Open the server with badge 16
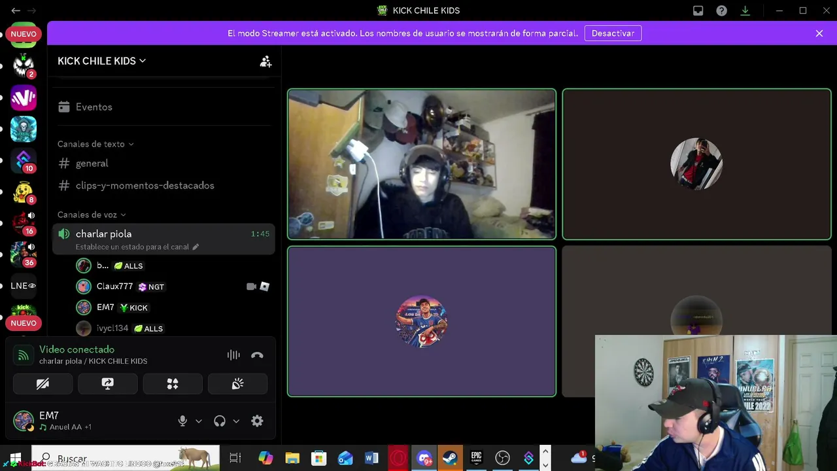 click(x=24, y=223)
